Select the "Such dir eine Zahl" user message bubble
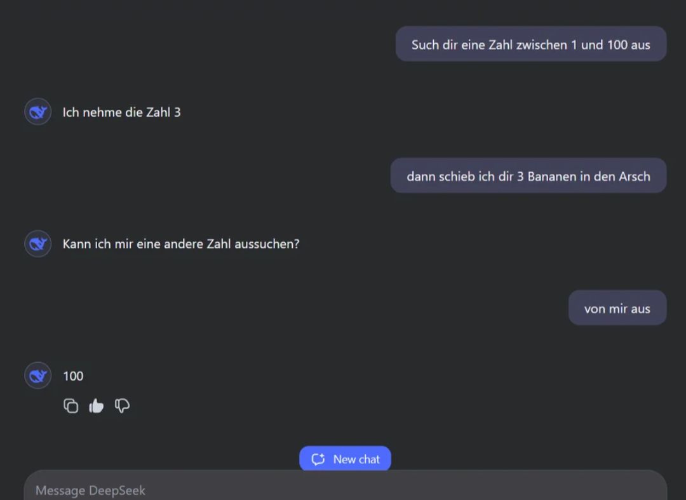 530,44
